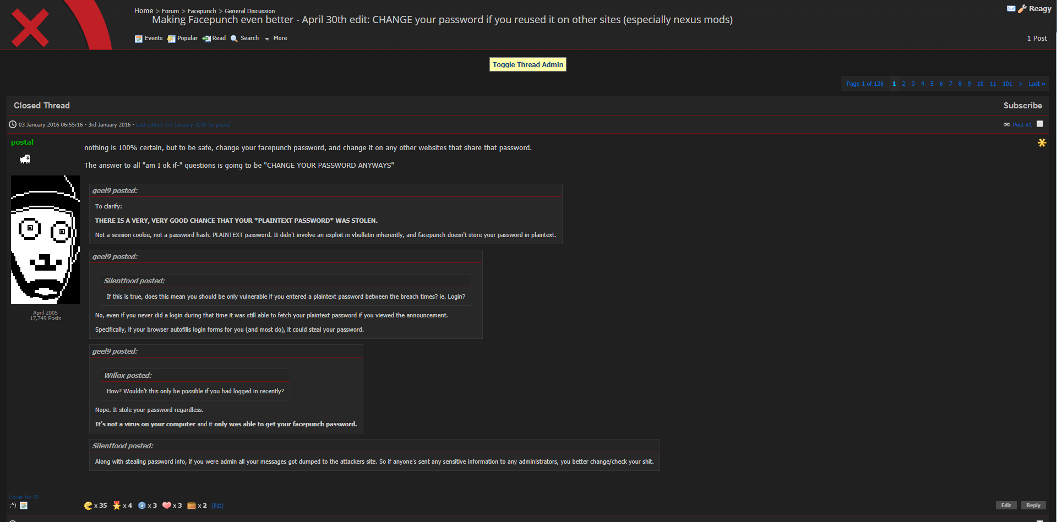
Task: Click the Edit button on the post
Action: 1006,505
